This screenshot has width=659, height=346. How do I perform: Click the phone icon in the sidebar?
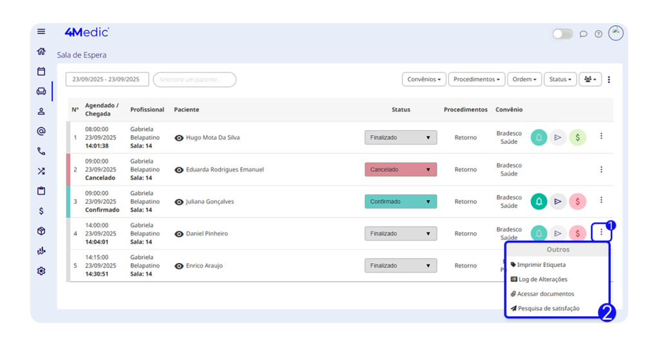(41, 151)
